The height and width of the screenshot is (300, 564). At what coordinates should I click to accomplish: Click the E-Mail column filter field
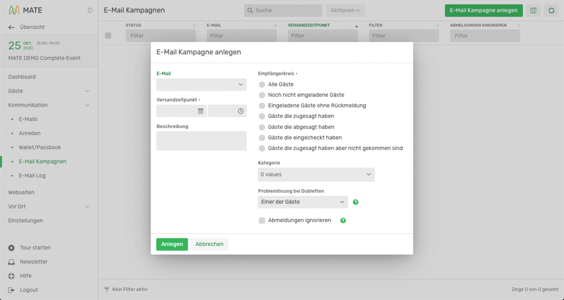point(242,36)
